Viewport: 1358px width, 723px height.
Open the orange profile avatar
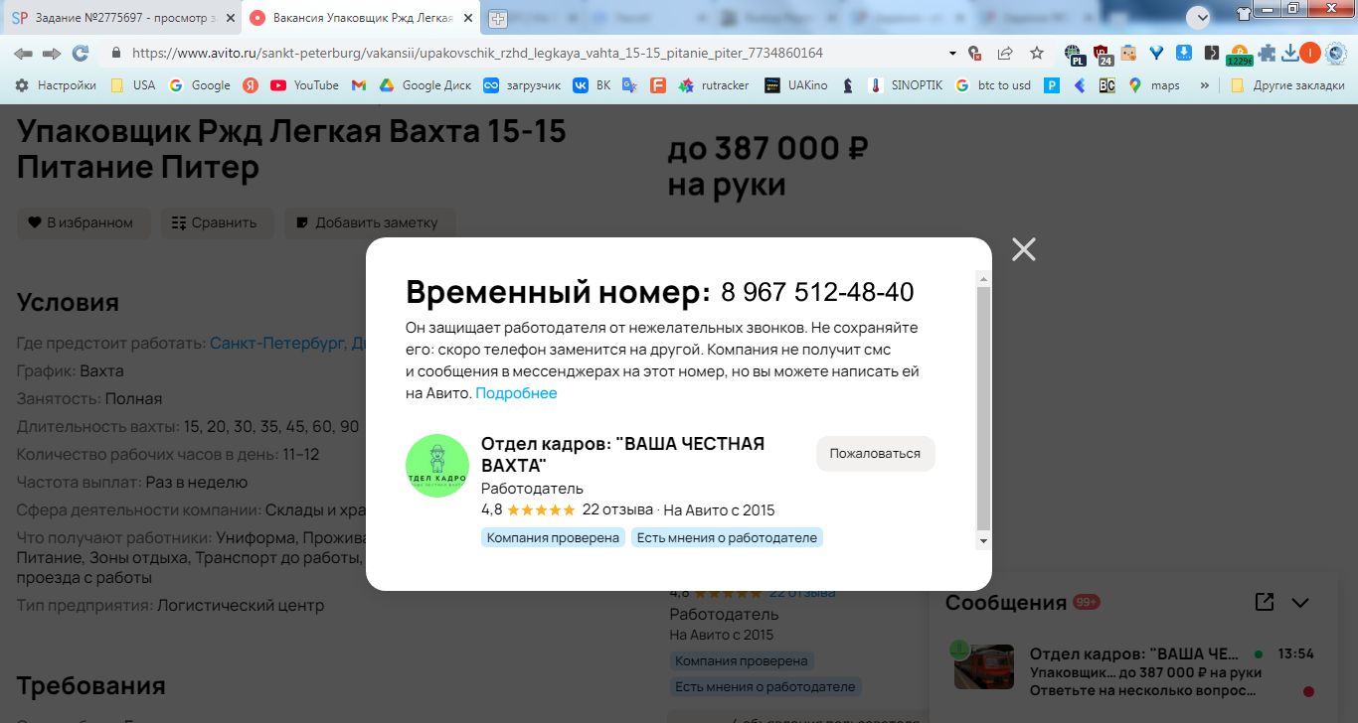pyautogui.click(x=1310, y=53)
